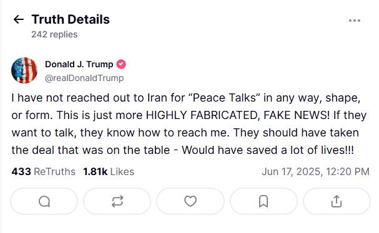Like the post with the heart icon
Viewport: 379px width, 233px height.
(x=190, y=201)
